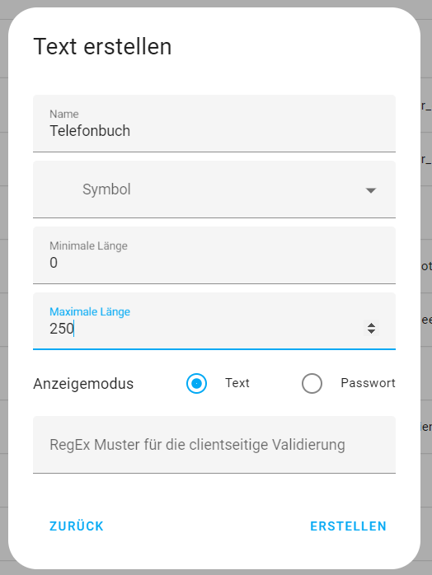The width and height of the screenshot is (432, 575).
Task: Decrease Maximale Länge with the down stepper arrow
Action: (x=372, y=331)
